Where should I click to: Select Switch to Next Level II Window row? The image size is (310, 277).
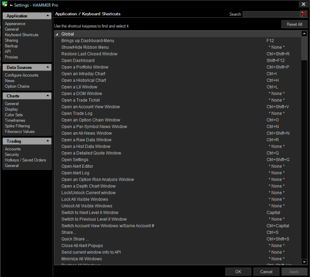click(x=178, y=212)
